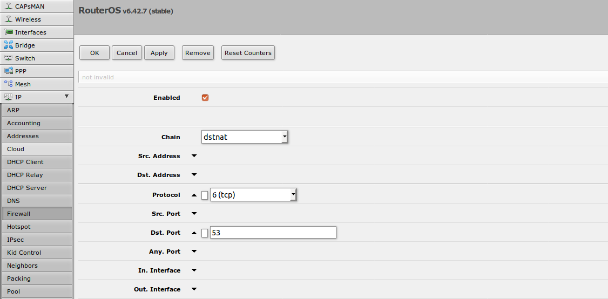
Task: Toggle the Dst. Port negate checkbox
Action: coord(205,233)
